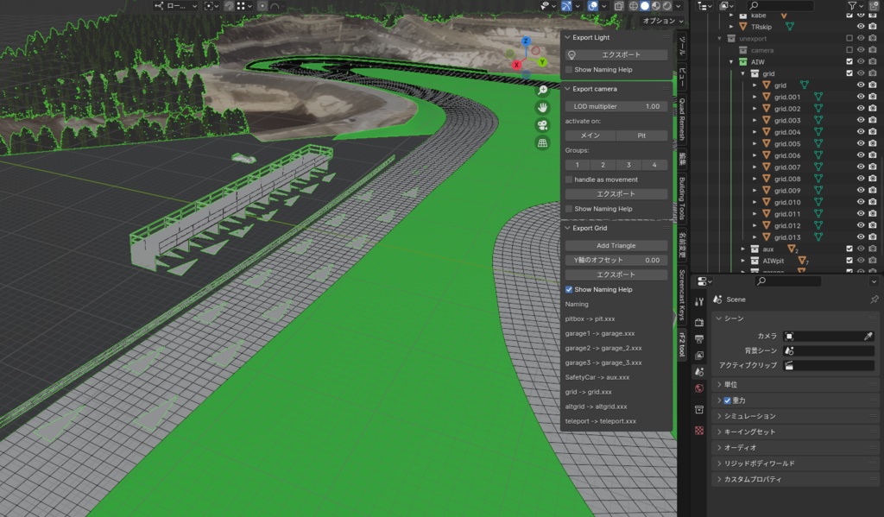Toggle viewport gizmo display button
The height and width of the screenshot is (517, 884).
click(566, 6)
